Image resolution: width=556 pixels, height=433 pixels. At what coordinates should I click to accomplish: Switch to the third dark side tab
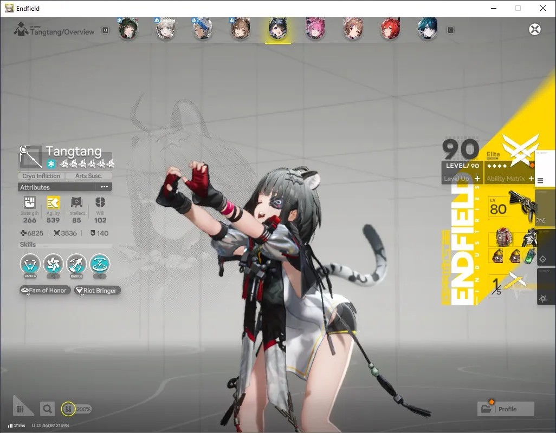coord(546,247)
